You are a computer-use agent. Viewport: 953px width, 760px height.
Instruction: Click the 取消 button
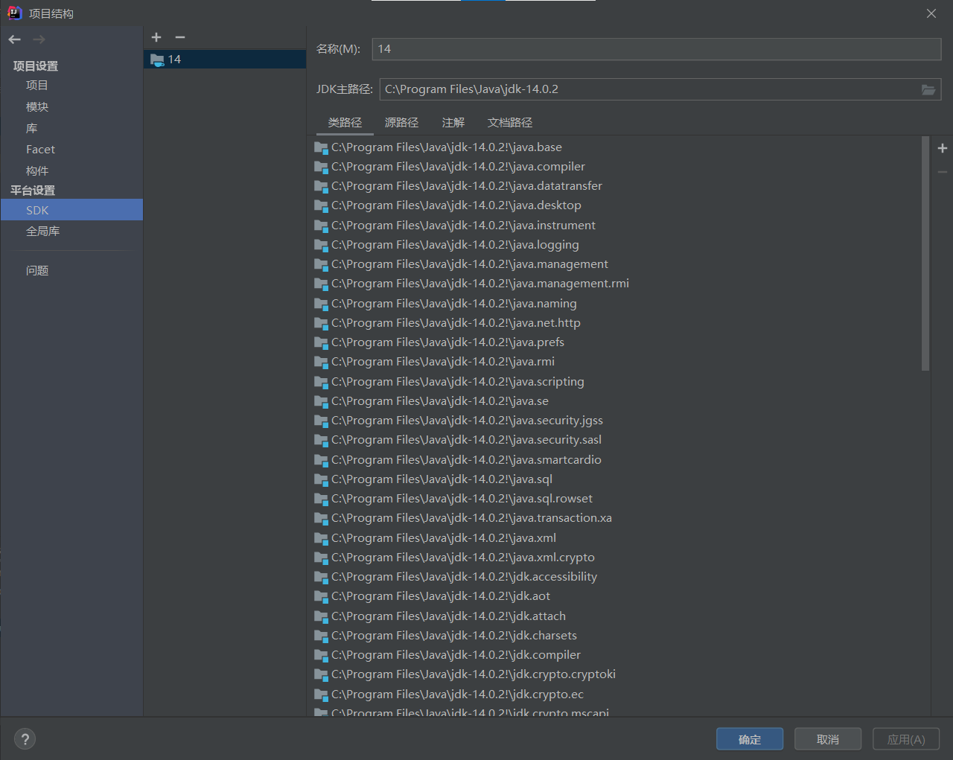(828, 739)
